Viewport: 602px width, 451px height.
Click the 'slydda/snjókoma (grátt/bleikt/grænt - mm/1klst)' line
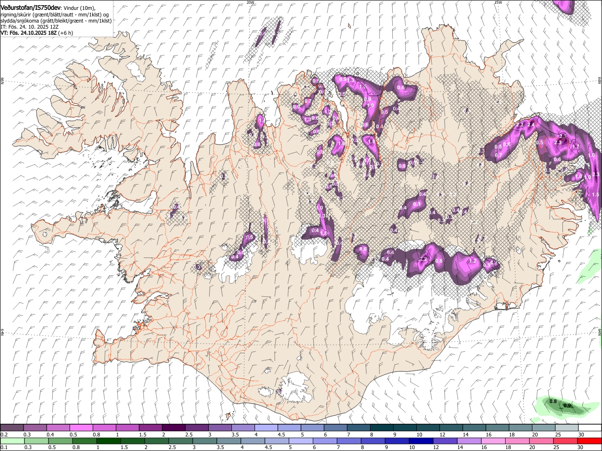pos(56,21)
